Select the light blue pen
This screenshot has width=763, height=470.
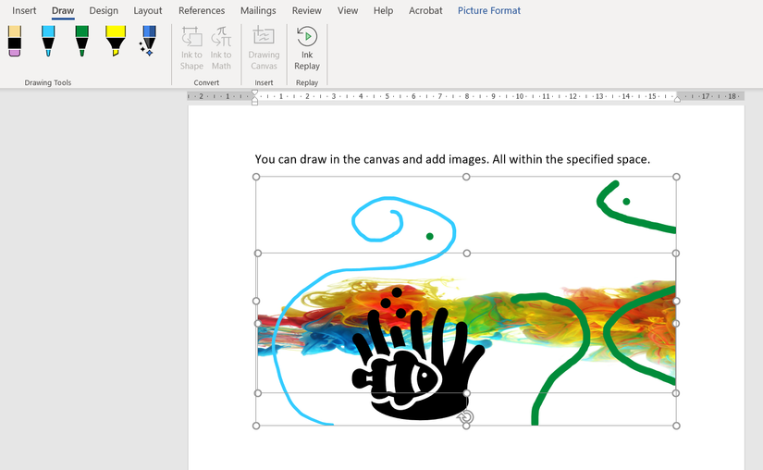(x=48, y=42)
